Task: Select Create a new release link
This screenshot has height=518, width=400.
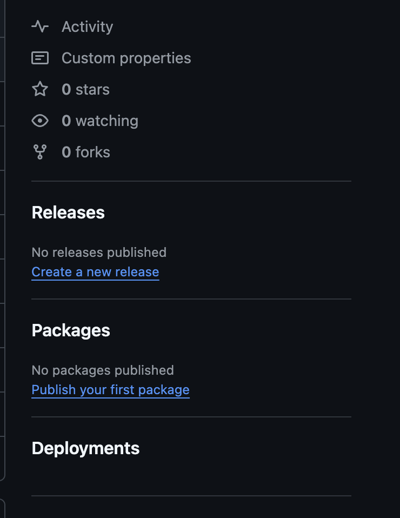Action: (96, 272)
